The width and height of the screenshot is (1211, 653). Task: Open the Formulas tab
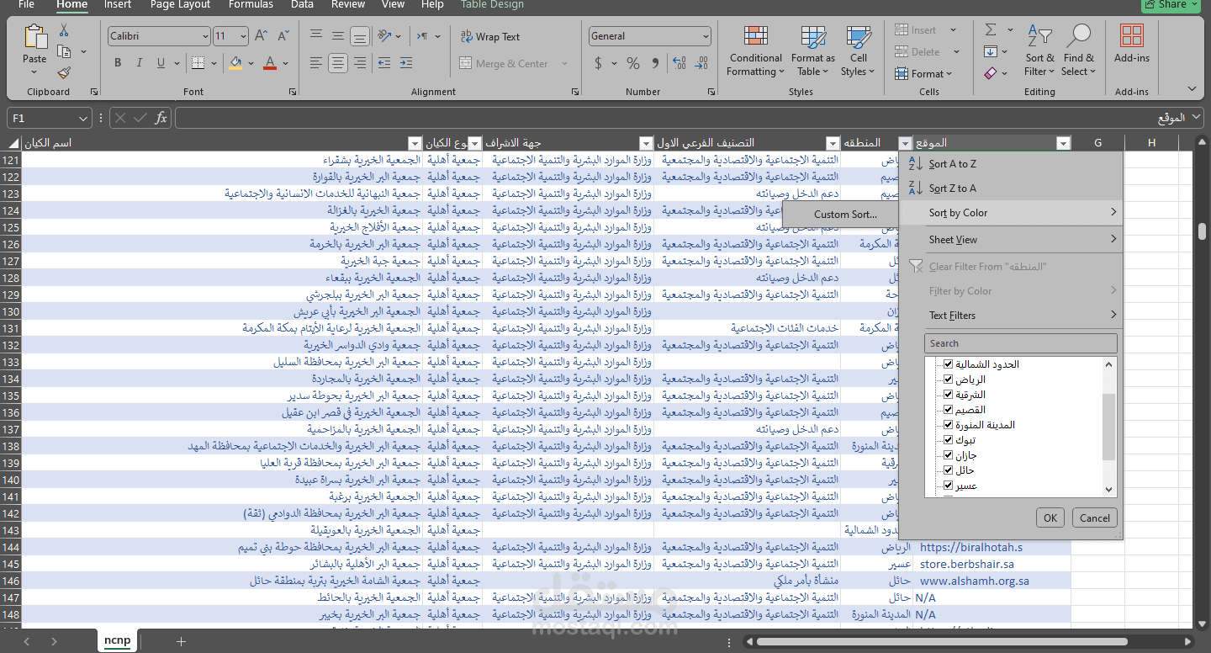point(251,4)
